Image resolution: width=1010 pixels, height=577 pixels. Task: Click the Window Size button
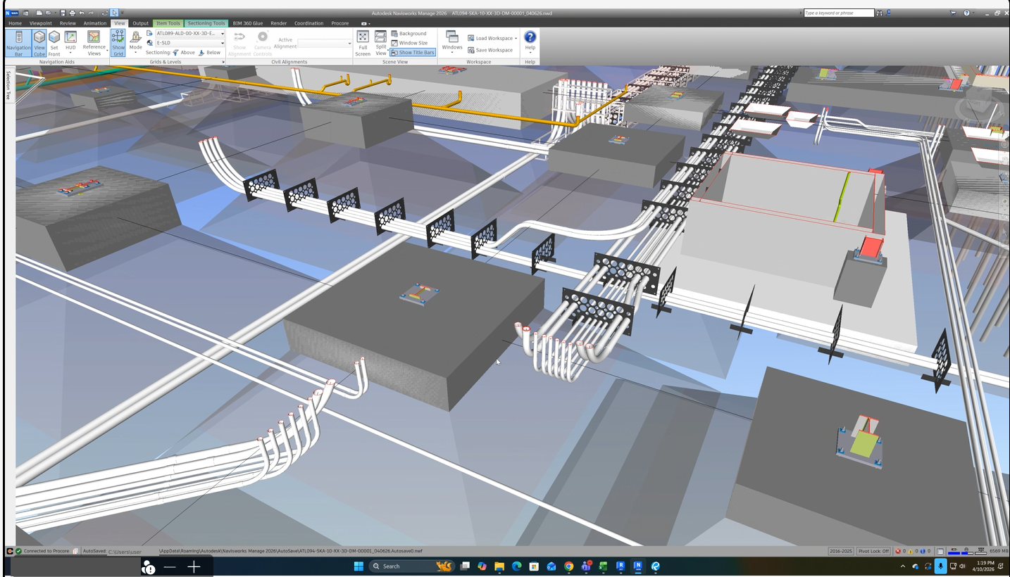click(409, 43)
